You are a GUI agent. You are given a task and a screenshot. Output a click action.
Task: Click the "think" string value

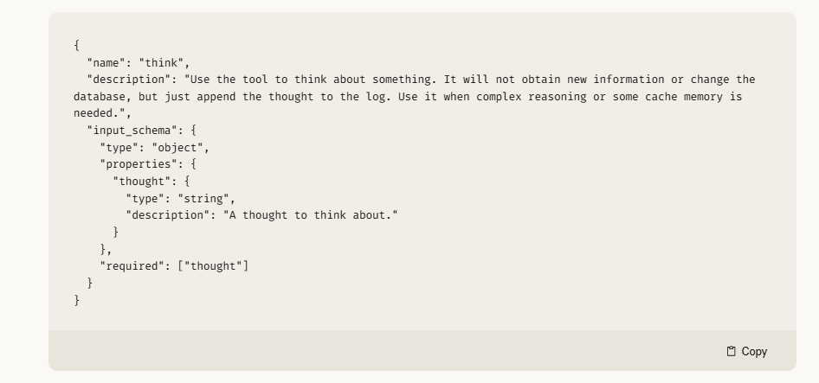coord(161,63)
